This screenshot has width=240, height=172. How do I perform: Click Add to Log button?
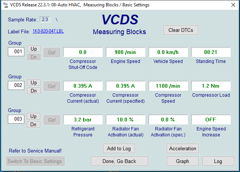tap(119, 148)
